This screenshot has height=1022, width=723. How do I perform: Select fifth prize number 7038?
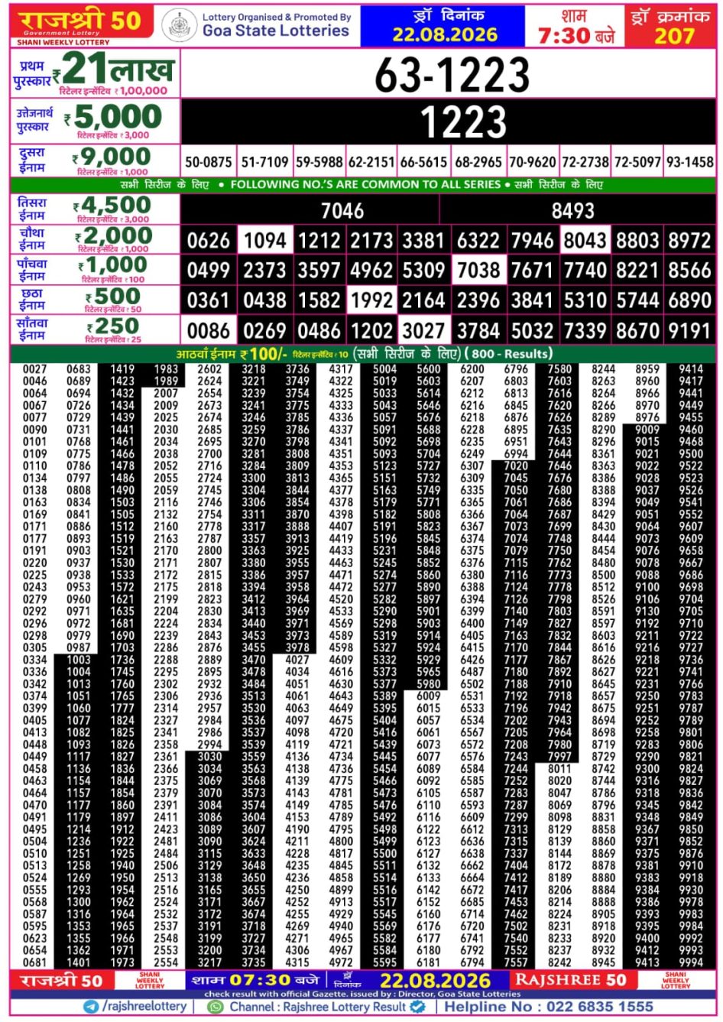[478, 270]
